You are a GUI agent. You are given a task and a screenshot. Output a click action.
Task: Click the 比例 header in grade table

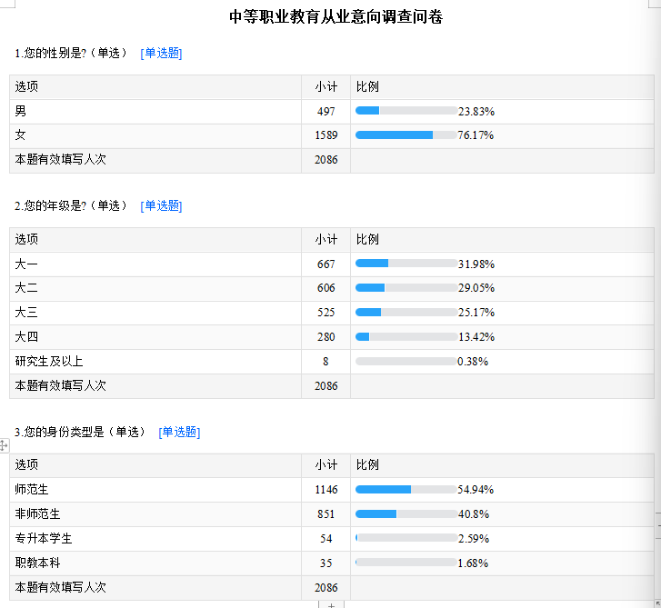(367, 239)
